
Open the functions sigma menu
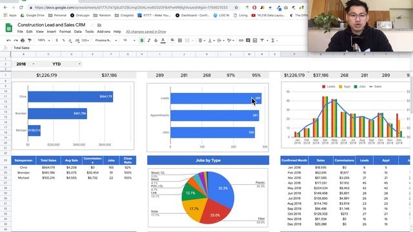273,41
